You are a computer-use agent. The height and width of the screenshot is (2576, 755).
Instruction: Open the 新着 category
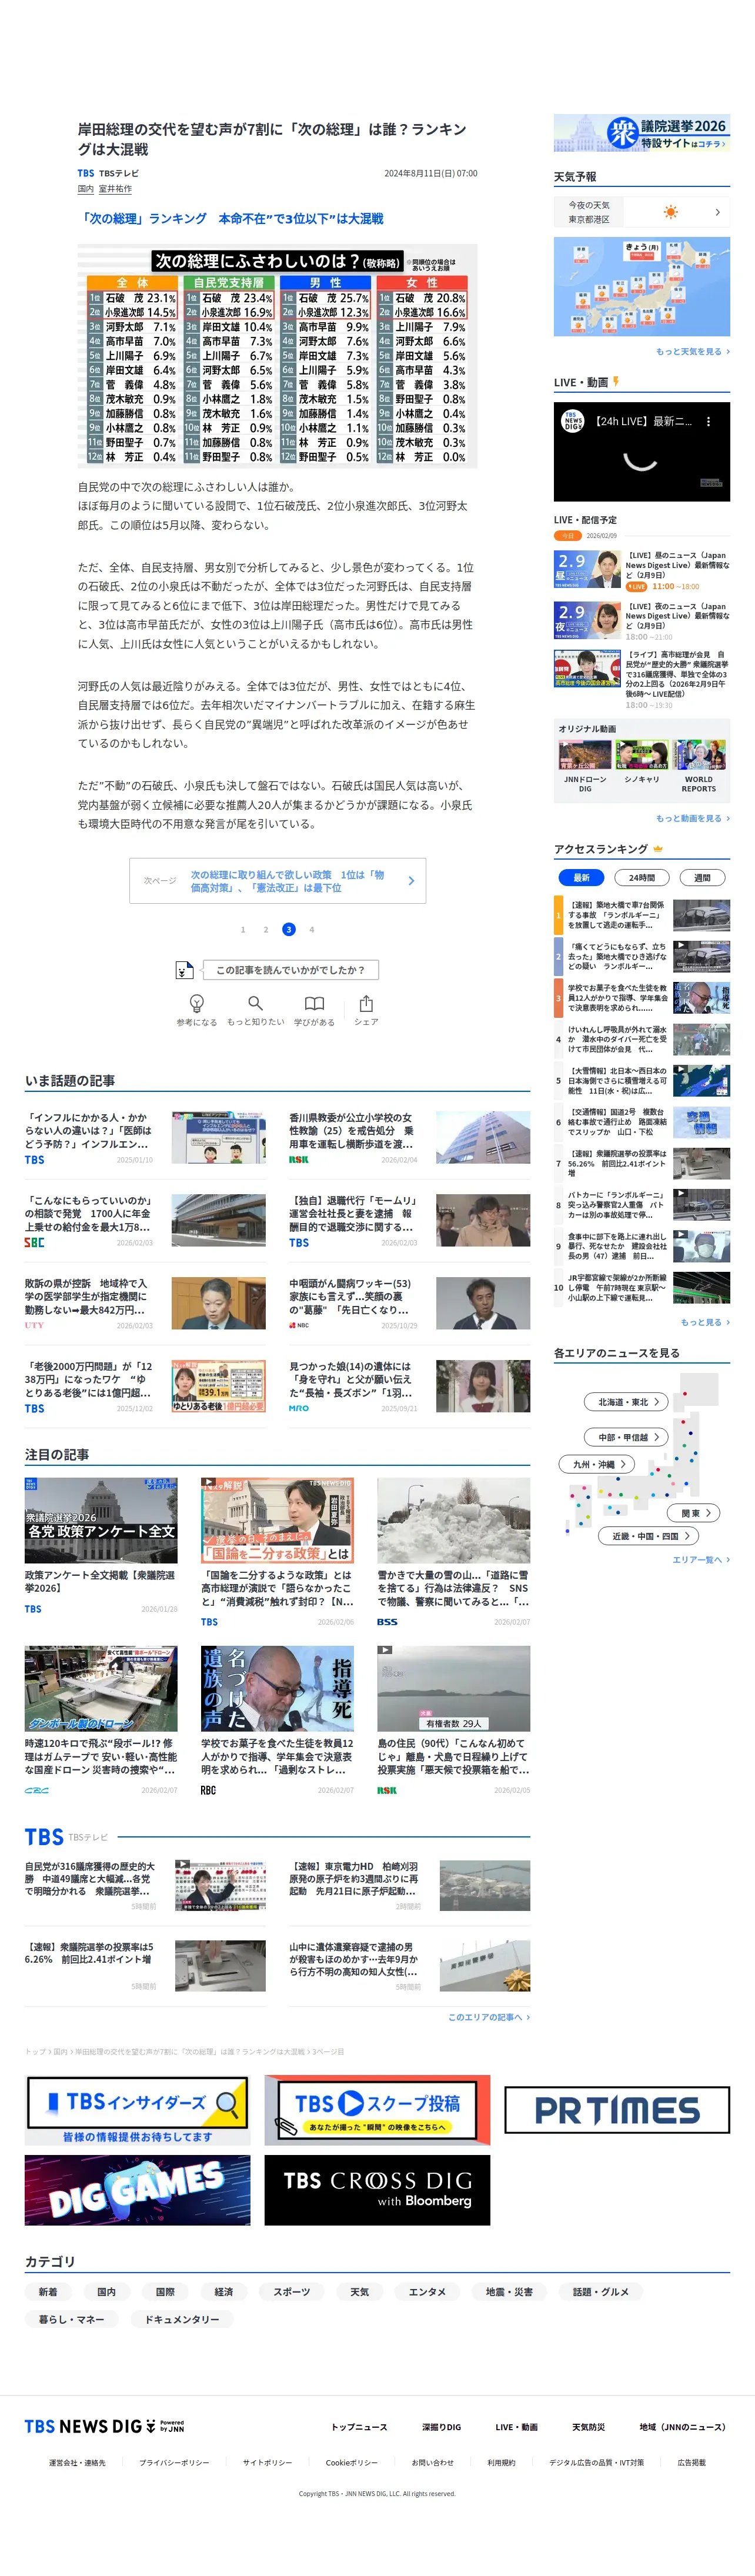pyautogui.click(x=48, y=2291)
